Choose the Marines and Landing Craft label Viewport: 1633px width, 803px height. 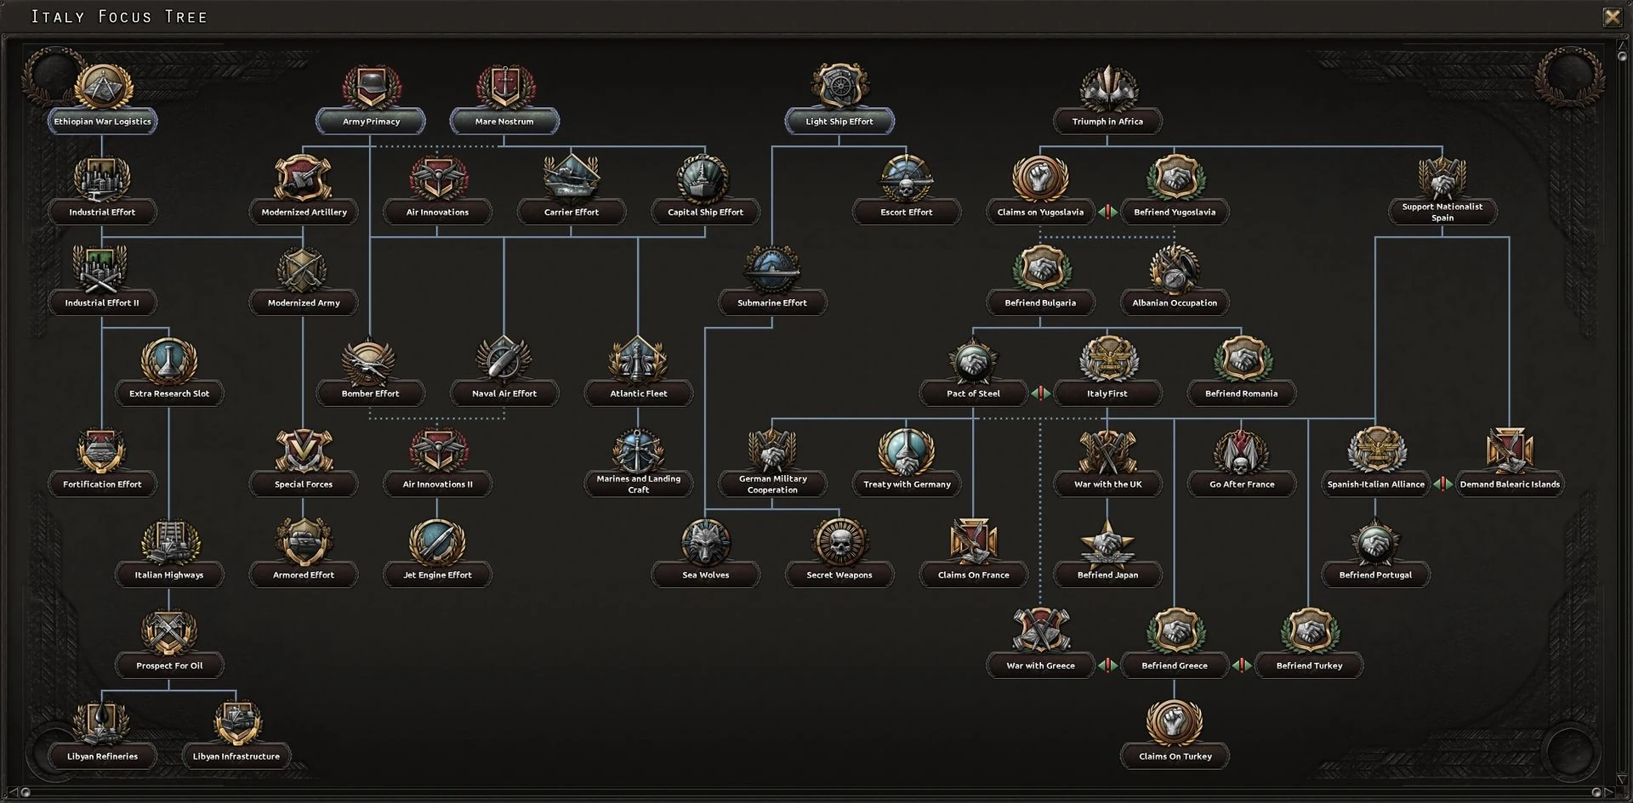tap(639, 484)
